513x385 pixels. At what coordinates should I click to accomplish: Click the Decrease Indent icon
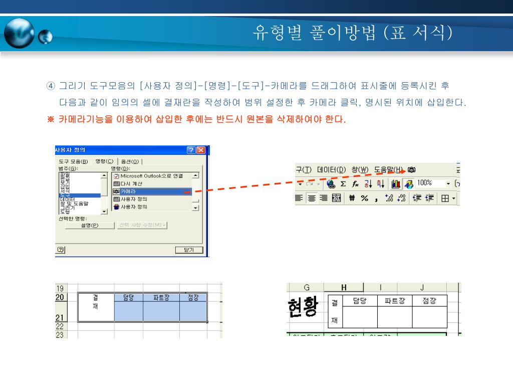click(x=416, y=198)
